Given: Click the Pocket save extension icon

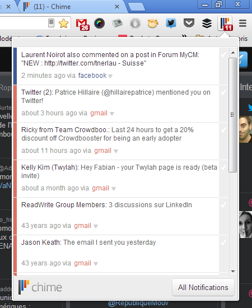Looking at the screenshot, I should coord(189,23).
